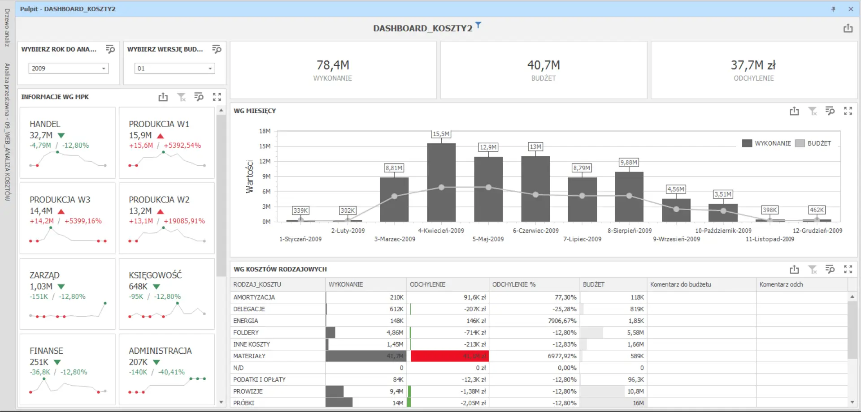Viewport: 861px width, 412px height.
Task: Open filter options icon in WYBIERZ ROK panel
Action: (x=110, y=49)
